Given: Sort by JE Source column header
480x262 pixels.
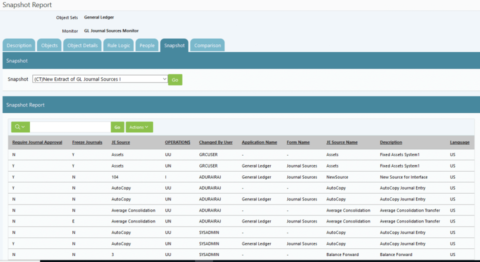Looking at the screenshot, I should coord(120,142).
